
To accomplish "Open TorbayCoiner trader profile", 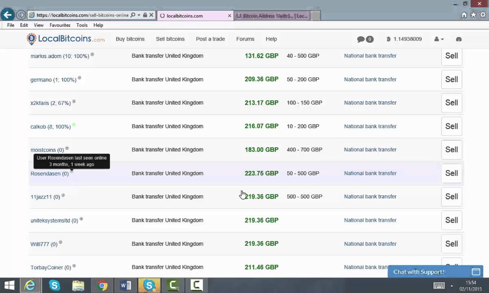I will click(51, 267).
